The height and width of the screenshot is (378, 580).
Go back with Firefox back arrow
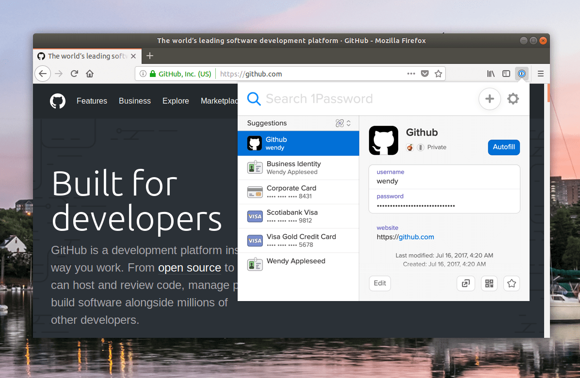pos(43,74)
